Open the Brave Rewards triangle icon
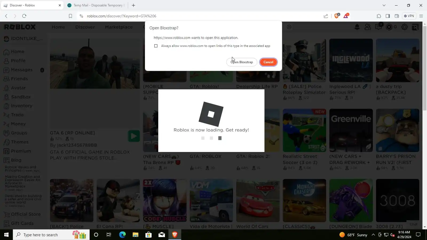 point(346,16)
